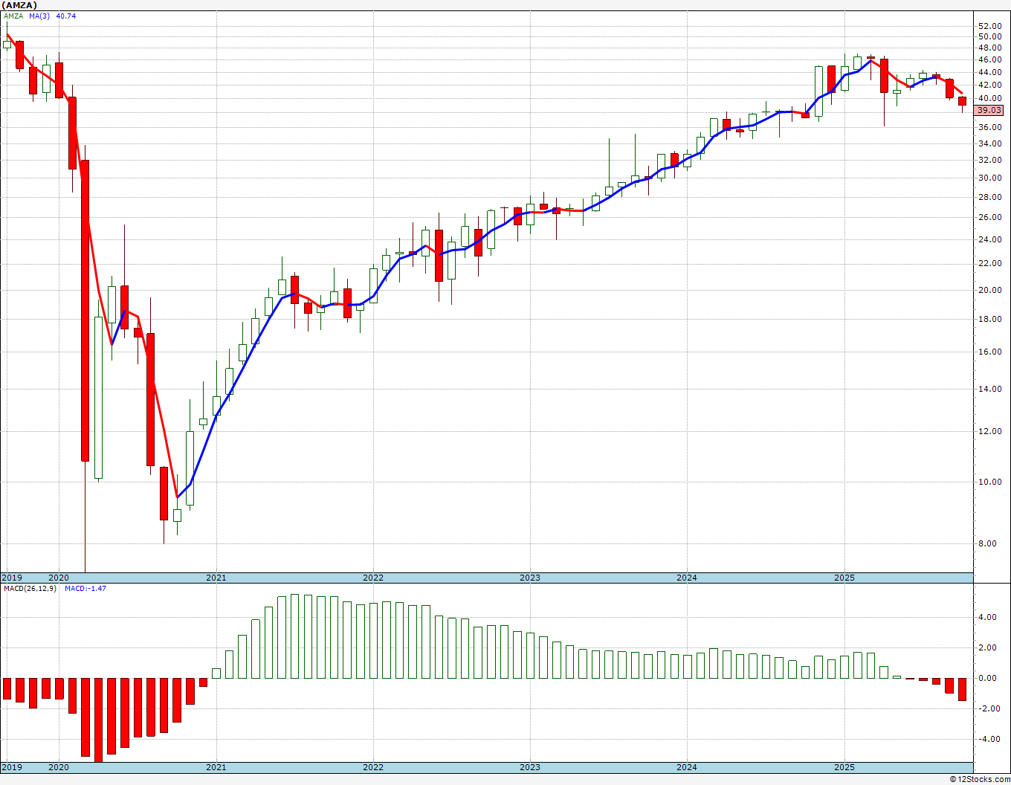Select the 2021 marker on price timeline
Image resolution: width=1011 pixels, height=785 pixels.
(x=216, y=578)
